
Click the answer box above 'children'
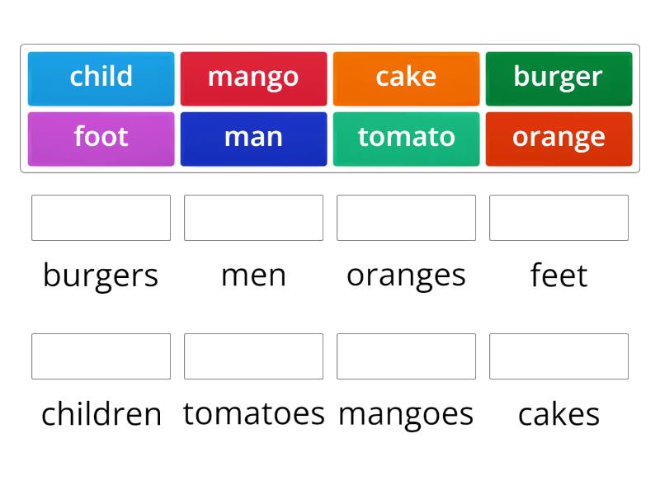point(101,356)
